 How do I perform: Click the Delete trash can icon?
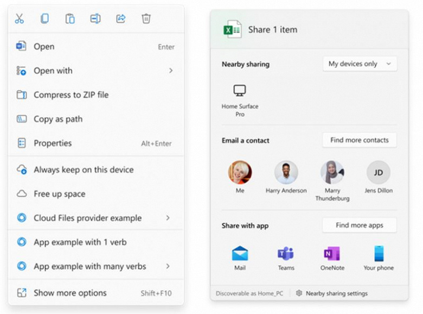[x=146, y=18]
